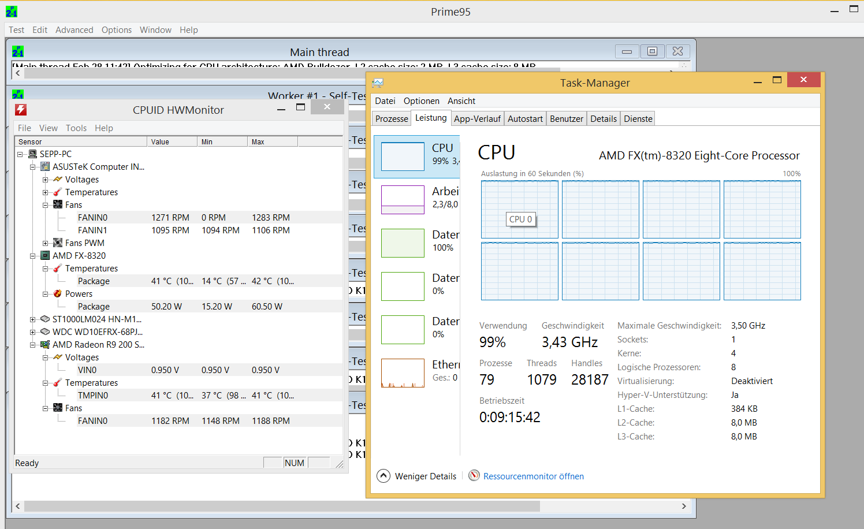Select the SEPP-PC computer icon
864x529 pixels.
[x=33, y=154]
